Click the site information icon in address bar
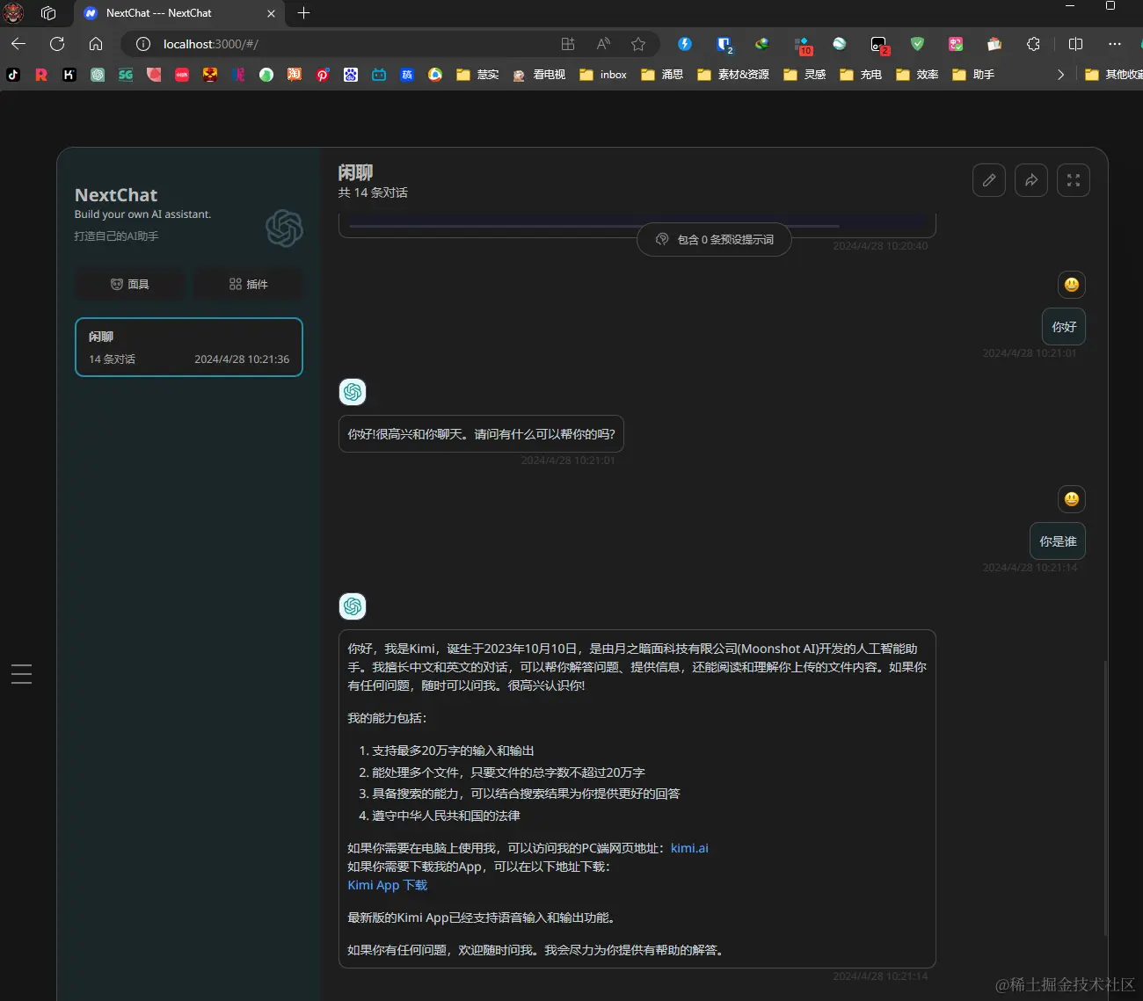Image resolution: width=1143 pixels, height=1001 pixels. tap(143, 44)
